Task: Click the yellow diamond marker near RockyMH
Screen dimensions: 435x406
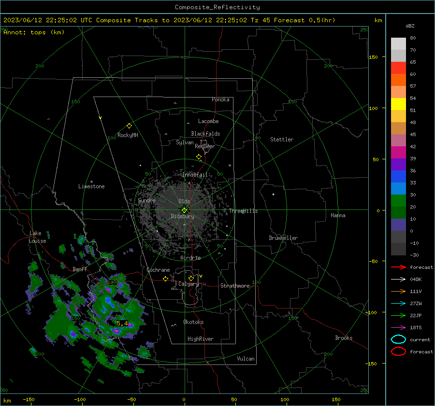Action: [129, 126]
